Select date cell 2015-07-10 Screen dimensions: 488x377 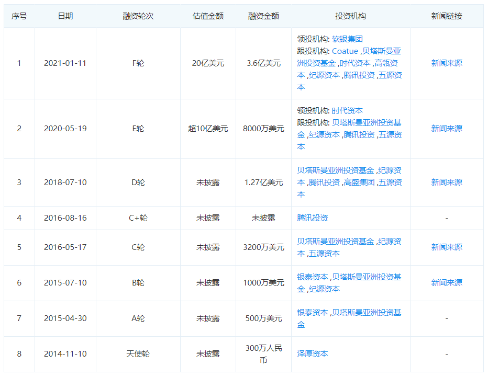[65, 282]
